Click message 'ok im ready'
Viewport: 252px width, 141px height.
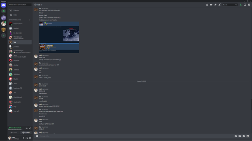pos(43,86)
